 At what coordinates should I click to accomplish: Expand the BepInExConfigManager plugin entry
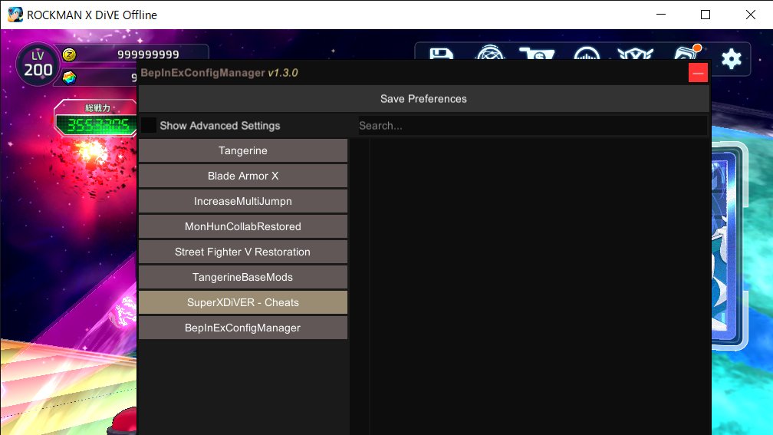point(243,328)
